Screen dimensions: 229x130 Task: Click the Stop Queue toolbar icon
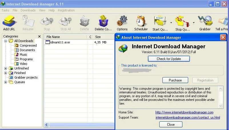(x=182, y=22)
